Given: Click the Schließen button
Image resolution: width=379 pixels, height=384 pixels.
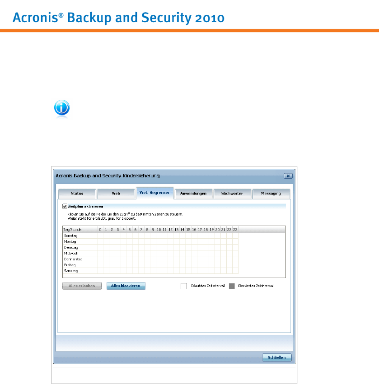Looking at the screenshot, I should tap(277, 357).
